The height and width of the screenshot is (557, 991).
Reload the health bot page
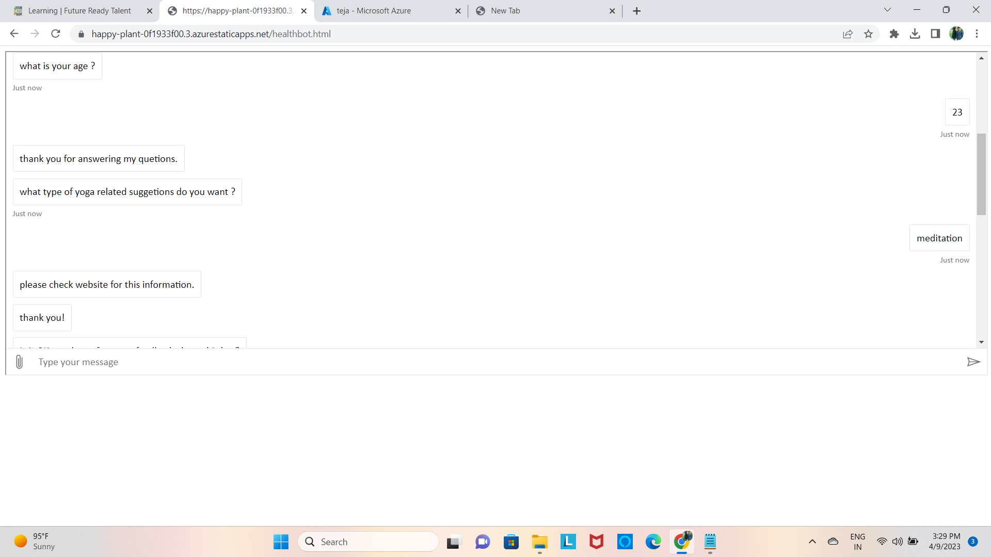[56, 34]
